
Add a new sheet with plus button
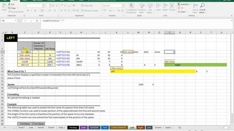(x=180, y=128)
